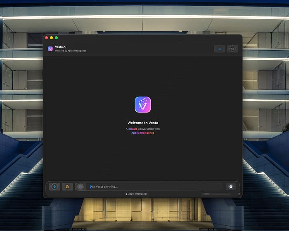Click the 'Tokens' label text
289x231 pixels.
pos(206,194)
